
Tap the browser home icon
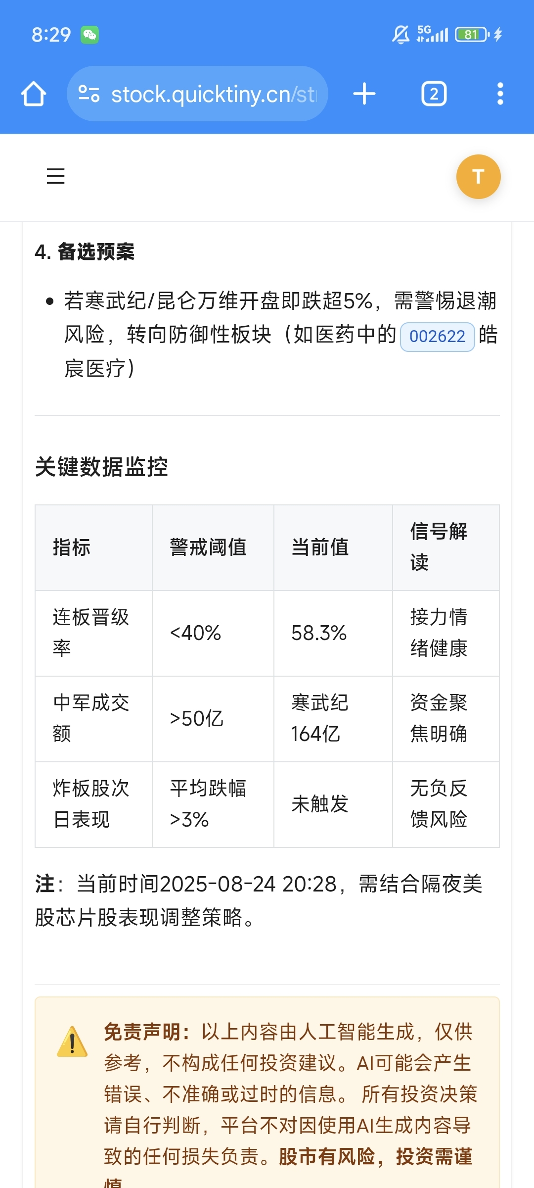(34, 94)
